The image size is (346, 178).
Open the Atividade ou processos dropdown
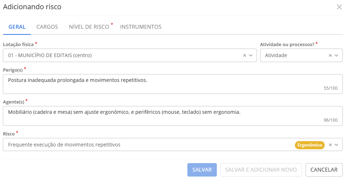click(337, 55)
